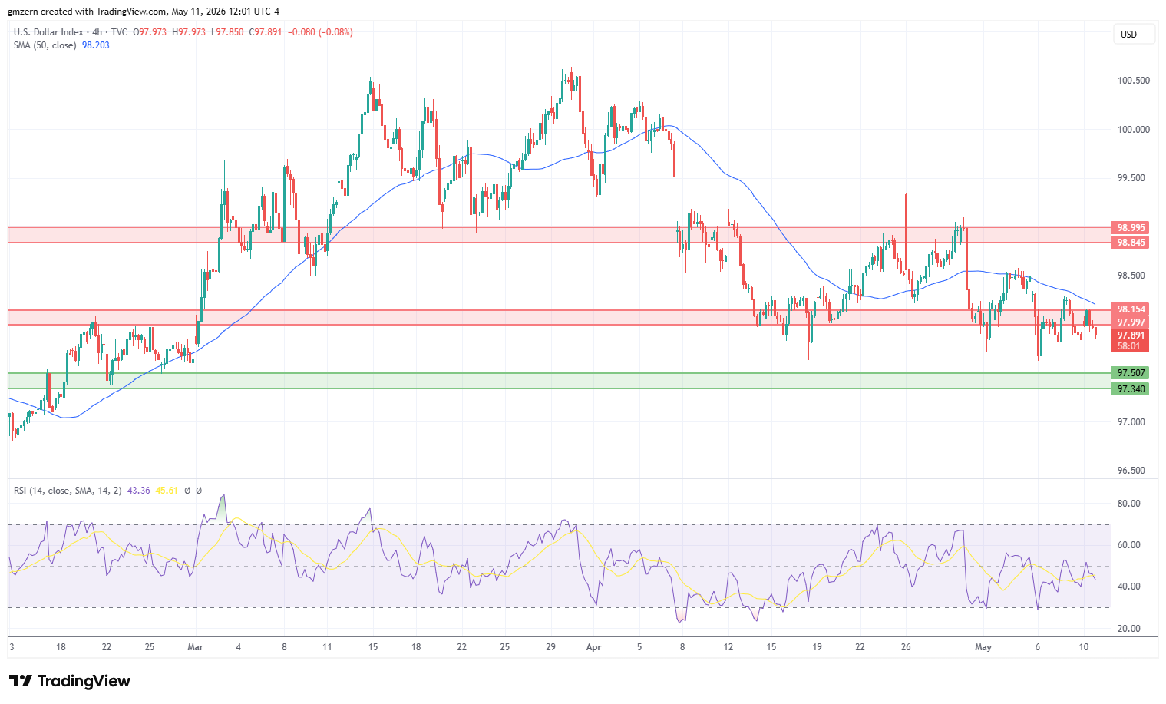
Task: Click the 98.995 price tag
Action: coord(1131,228)
